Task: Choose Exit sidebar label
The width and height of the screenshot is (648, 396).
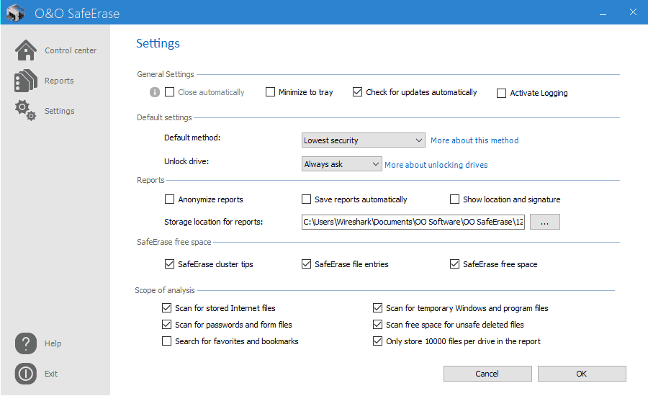Action: [51, 374]
